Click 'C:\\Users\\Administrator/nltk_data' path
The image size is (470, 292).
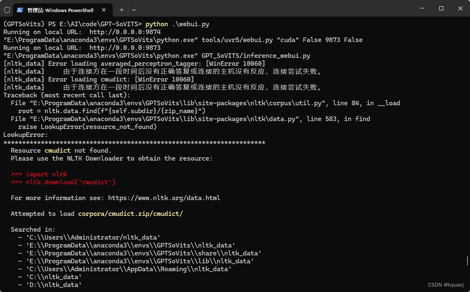[x=93, y=238]
